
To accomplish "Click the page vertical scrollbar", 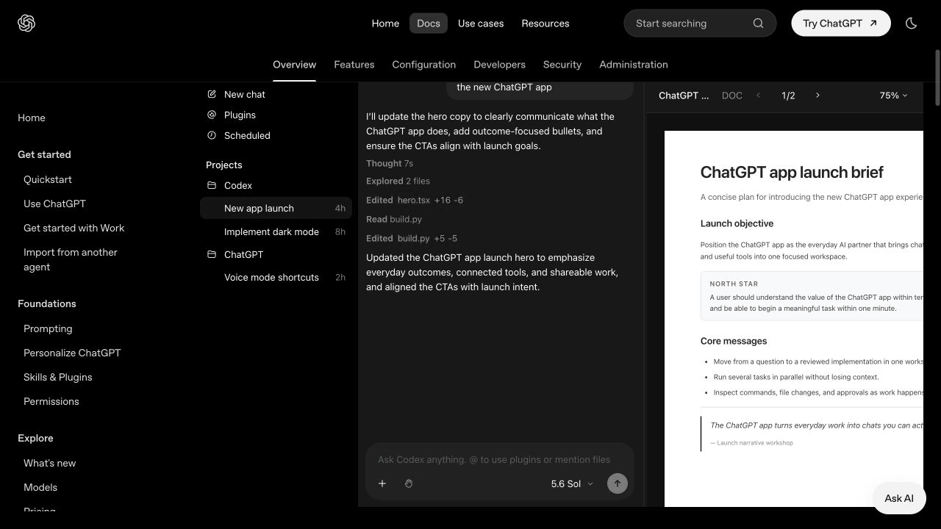I will coord(937,77).
